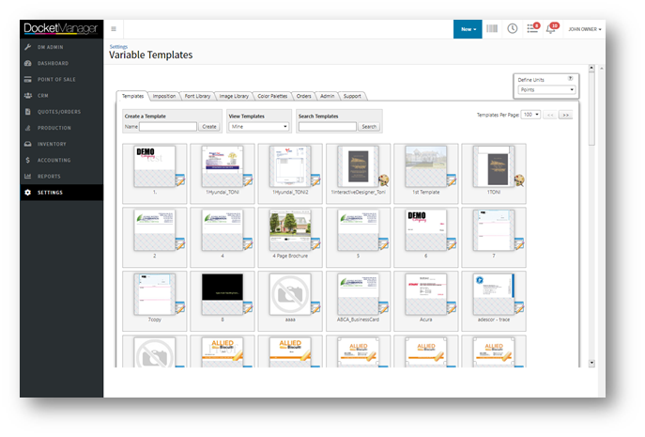Screen dimensions: 645x437
Task: Open the adescor - trace thumbnail
Action: (x=494, y=294)
